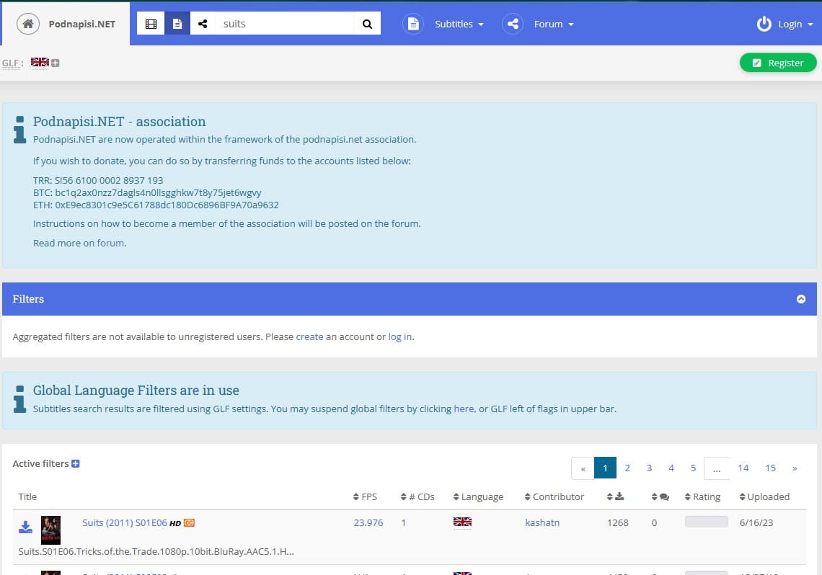Sort results by comments column icon
Viewport: 822px width, 575px height.
660,496
